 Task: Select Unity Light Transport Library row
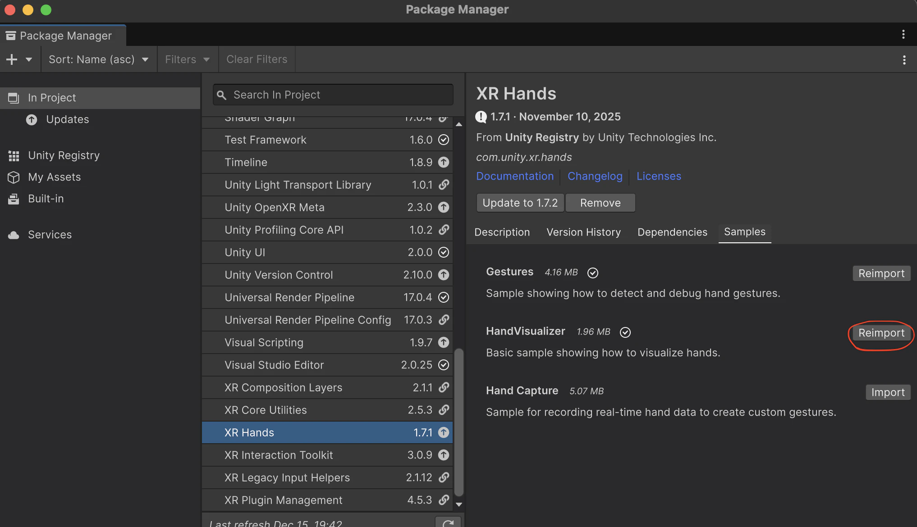pyautogui.click(x=327, y=185)
